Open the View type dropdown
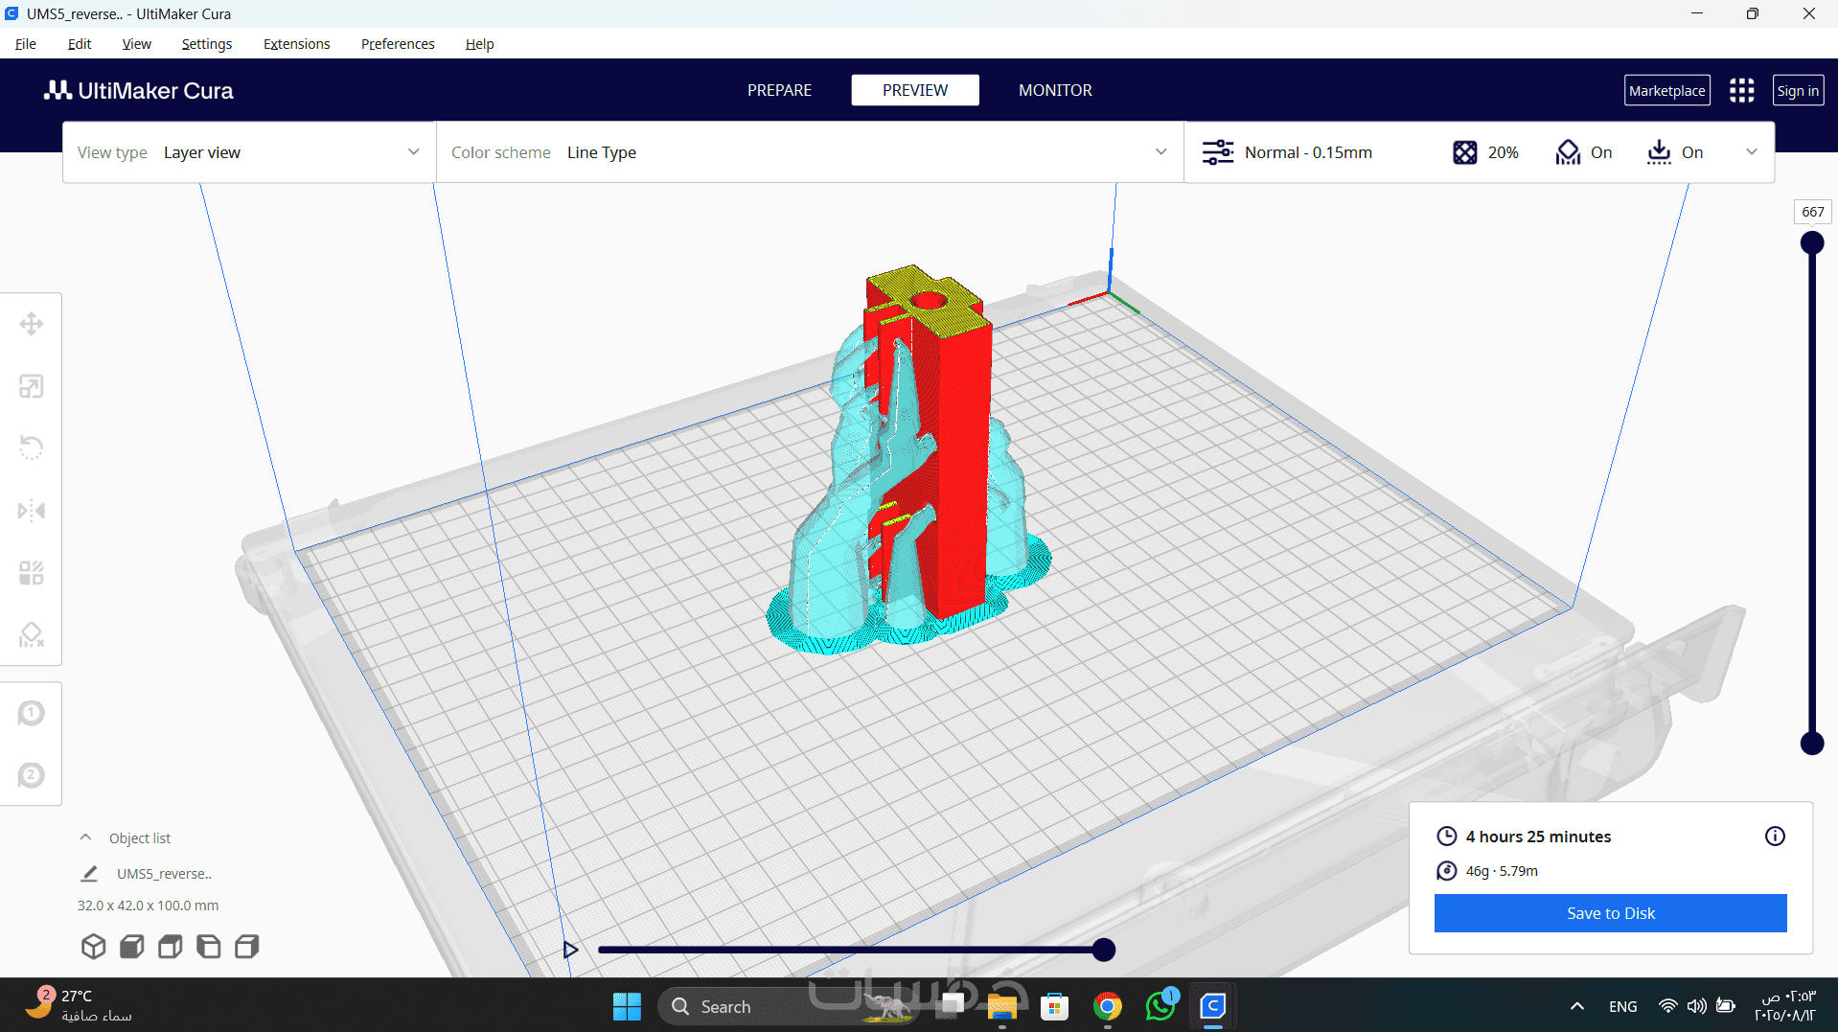The image size is (1838, 1032). click(249, 152)
